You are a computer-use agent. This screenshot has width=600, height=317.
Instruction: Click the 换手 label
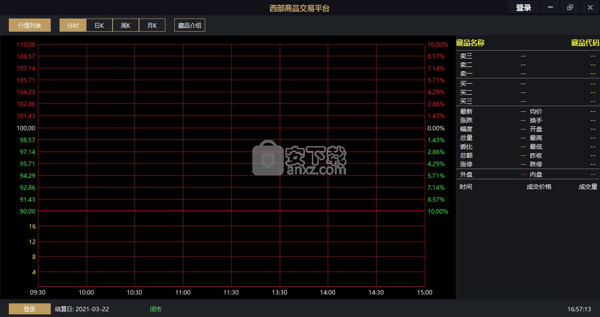coord(536,120)
